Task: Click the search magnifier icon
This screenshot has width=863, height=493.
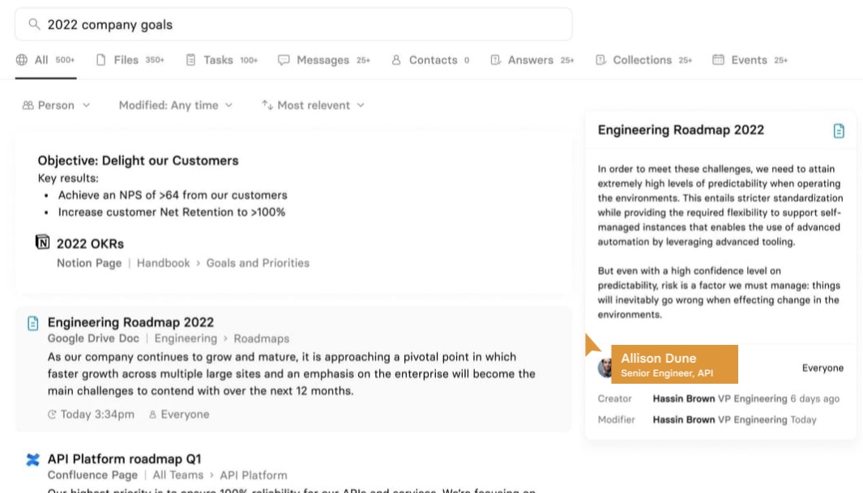Action: click(x=34, y=24)
